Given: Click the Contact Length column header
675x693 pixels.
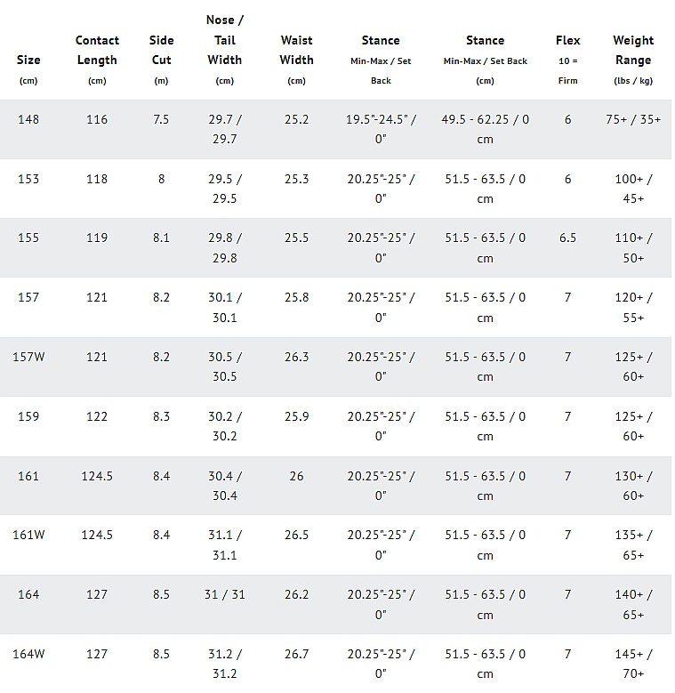Looking at the screenshot, I should (97, 51).
